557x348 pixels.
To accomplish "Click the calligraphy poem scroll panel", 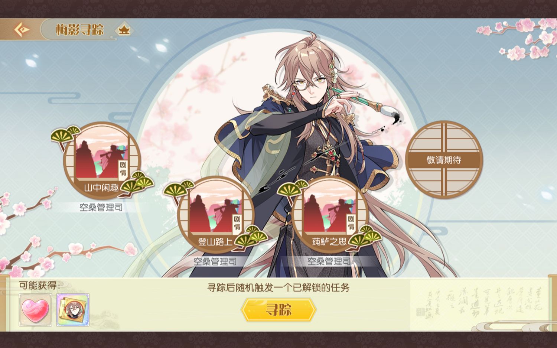I will click(x=479, y=304).
